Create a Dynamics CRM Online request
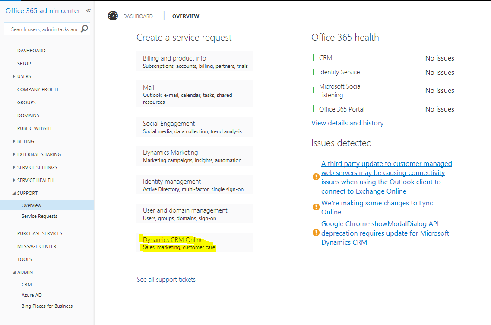This screenshot has height=325, width=491. click(195, 243)
